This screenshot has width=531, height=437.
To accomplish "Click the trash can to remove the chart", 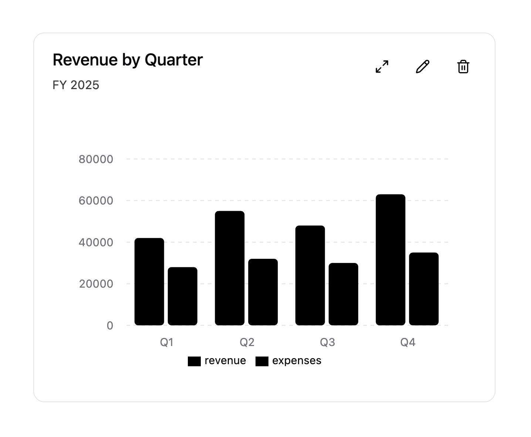I will [463, 67].
